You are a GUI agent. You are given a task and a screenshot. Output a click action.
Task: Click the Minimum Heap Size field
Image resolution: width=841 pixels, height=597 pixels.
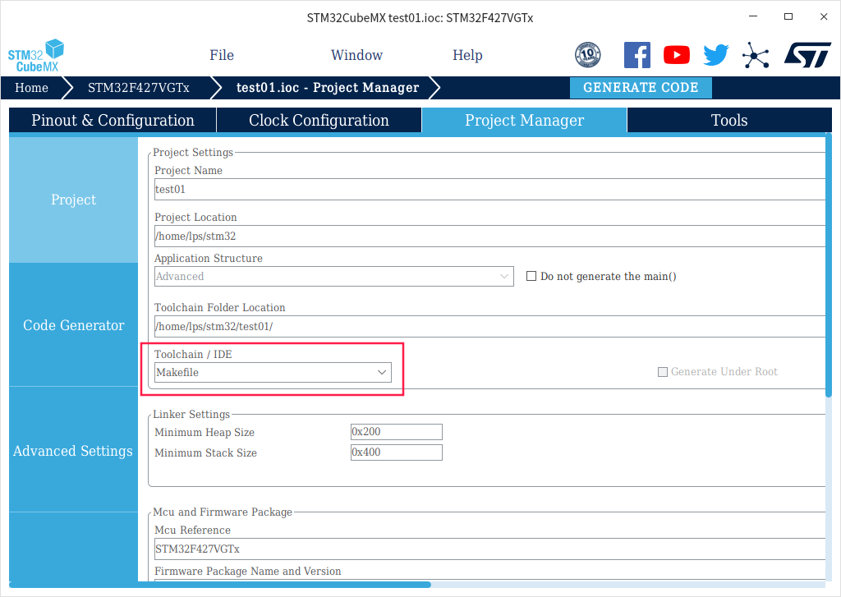(x=397, y=432)
